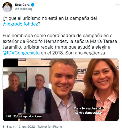Click the inset photo of two men
The image size is (122, 131).
[x=27, y=90]
